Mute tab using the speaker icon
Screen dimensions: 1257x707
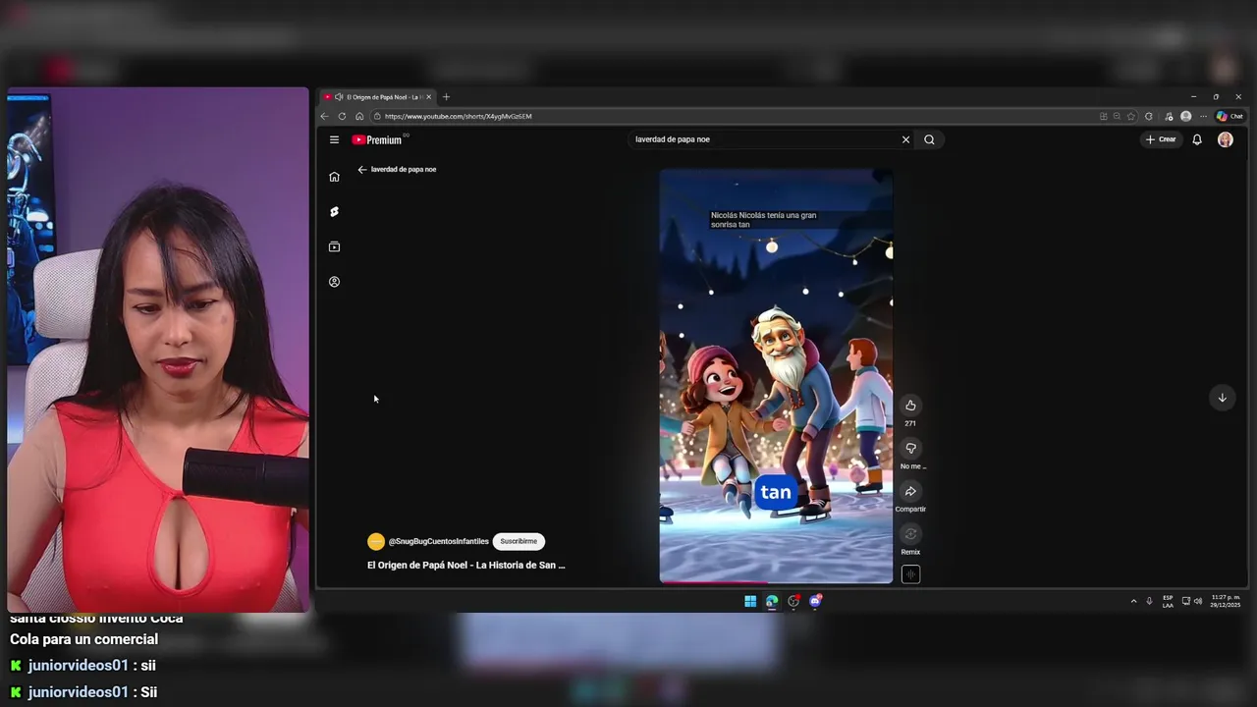pos(339,97)
